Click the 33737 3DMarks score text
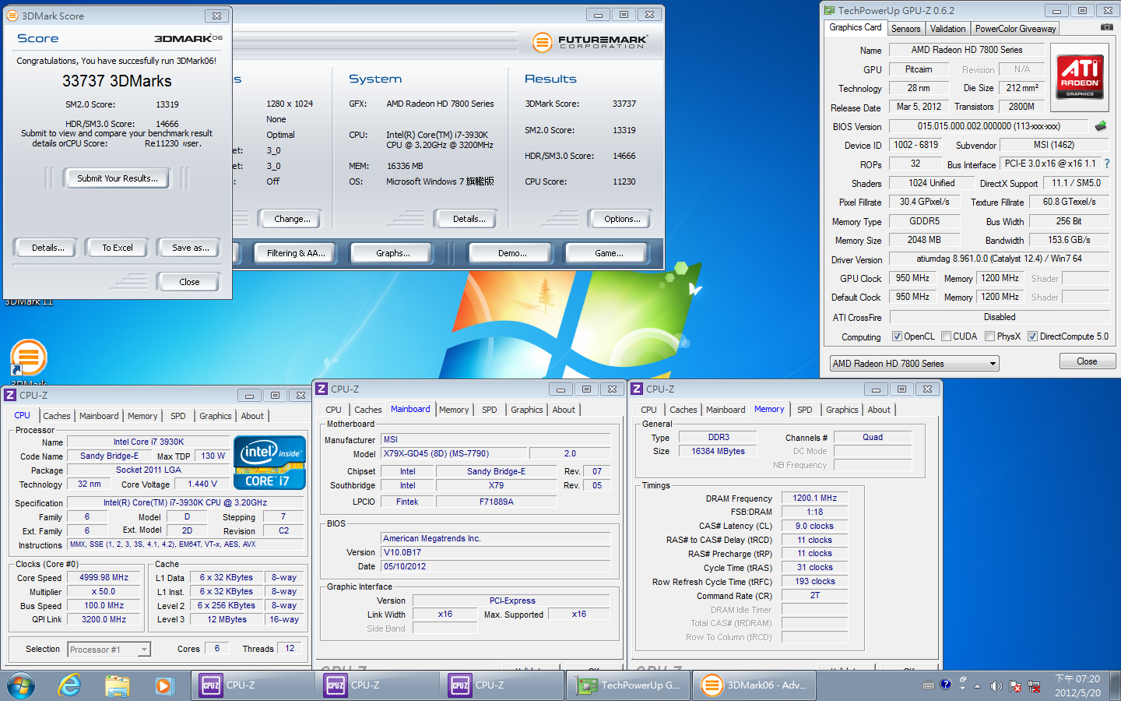The width and height of the screenshot is (1121, 701). point(117,81)
